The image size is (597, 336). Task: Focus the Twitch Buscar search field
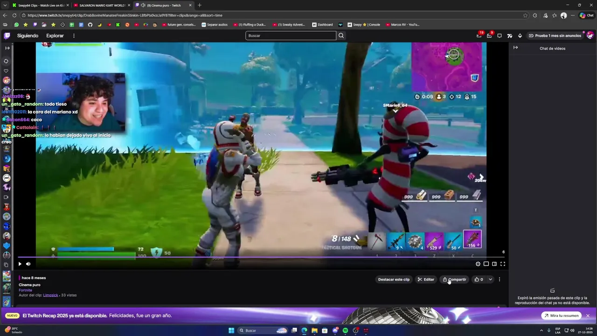(x=291, y=35)
